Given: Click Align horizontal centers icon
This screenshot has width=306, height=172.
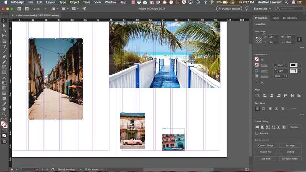Looking at the screenshot, I should pos(272,96).
